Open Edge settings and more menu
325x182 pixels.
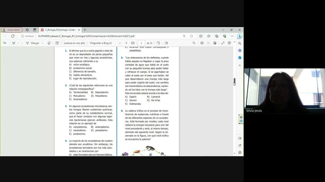point(232,36)
